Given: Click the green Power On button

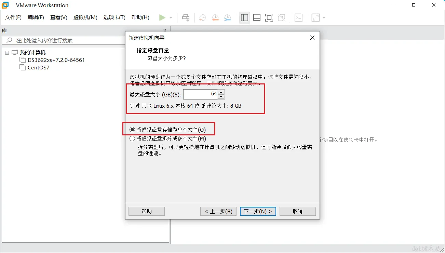Looking at the screenshot, I should click(x=163, y=17).
